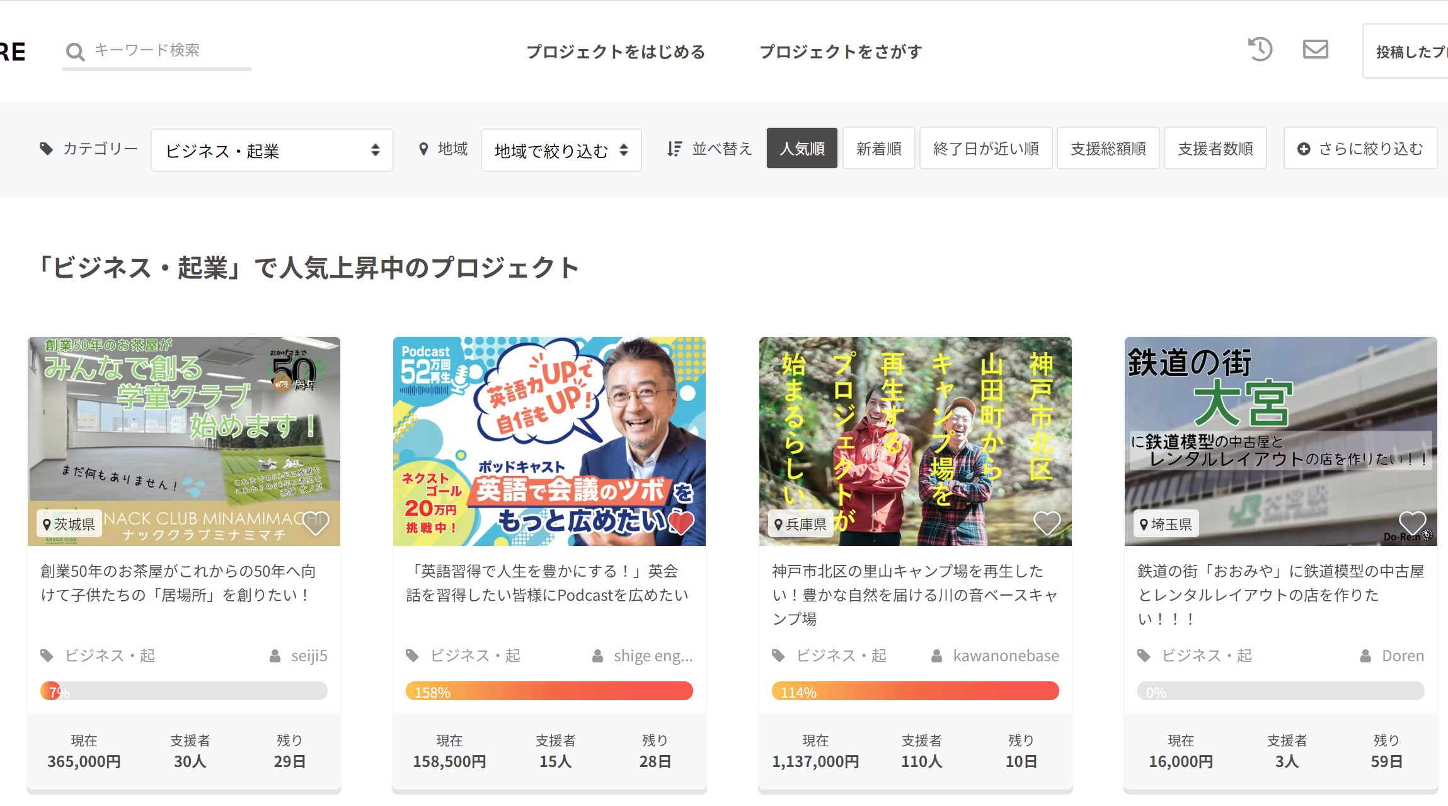The image size is (1448, 806).
Task: Click the region location pin icon
Action: pyautogui.click(x=423, y=149)
